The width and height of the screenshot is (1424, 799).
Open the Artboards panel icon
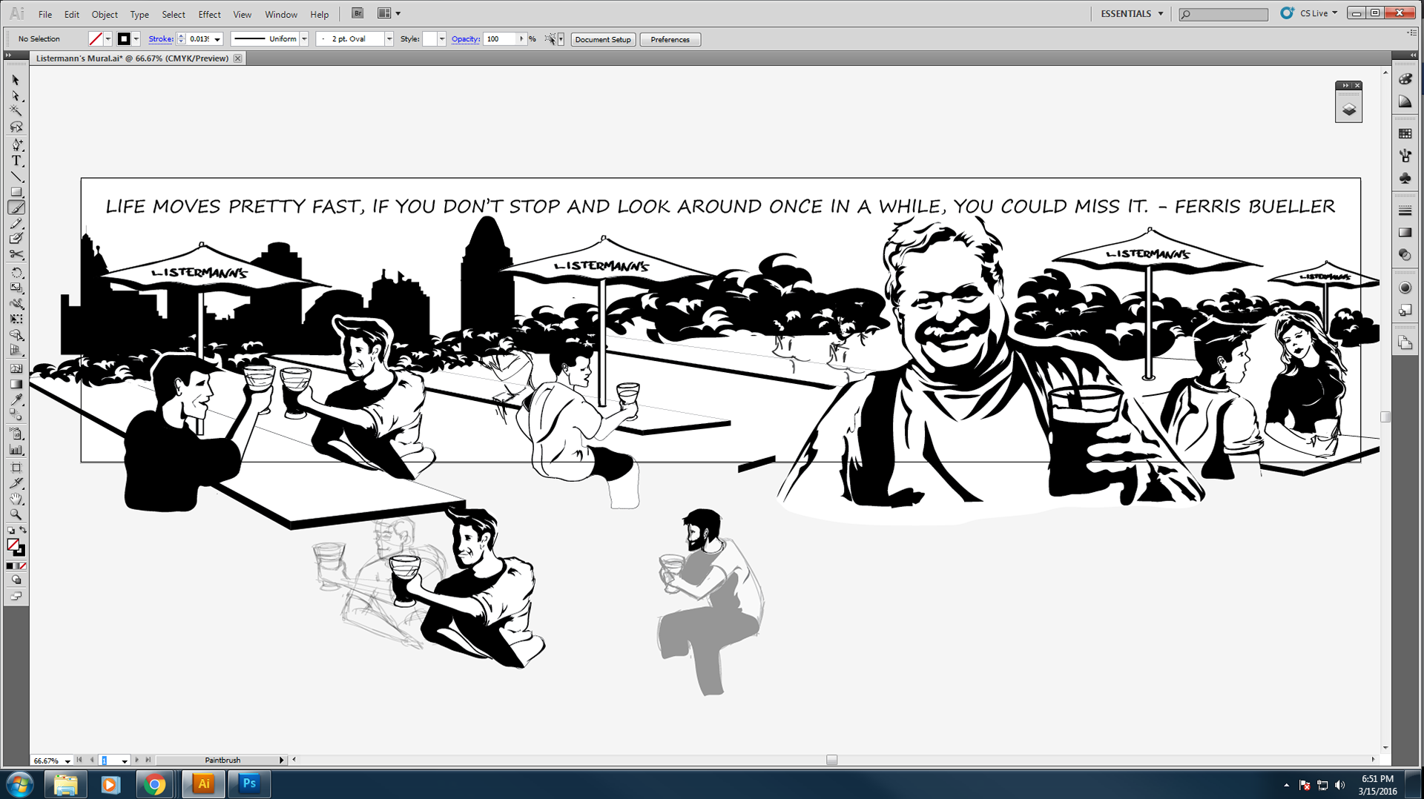coord(1405,342)
